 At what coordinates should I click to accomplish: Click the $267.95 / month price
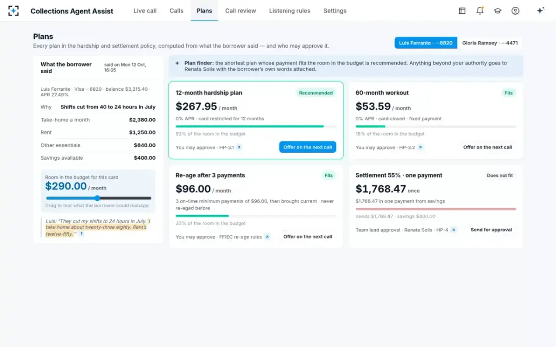coord(206,107)
